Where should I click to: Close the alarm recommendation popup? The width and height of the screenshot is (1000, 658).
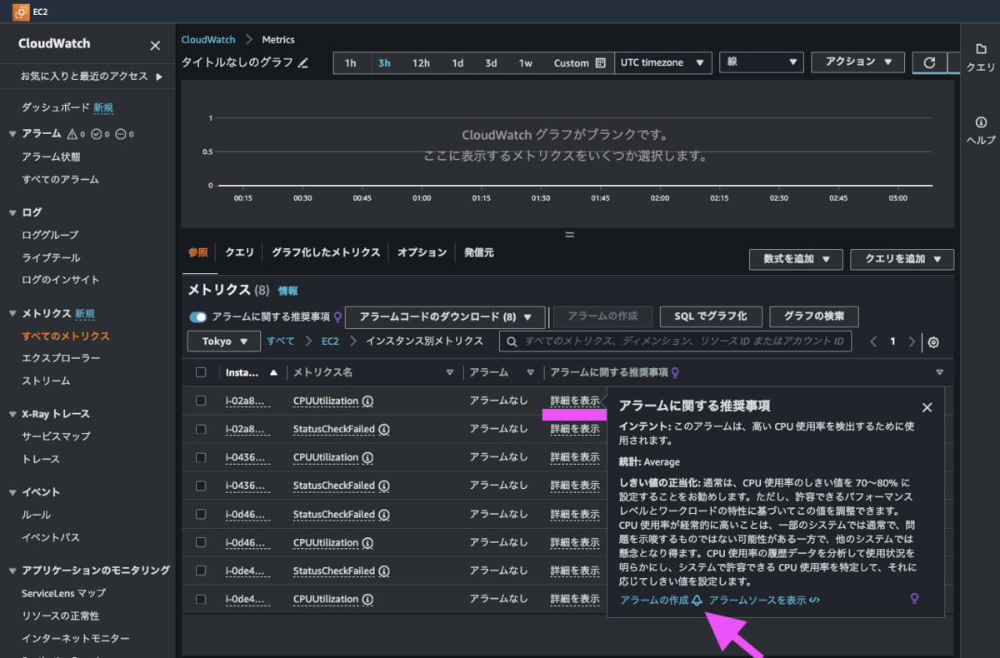927,407
